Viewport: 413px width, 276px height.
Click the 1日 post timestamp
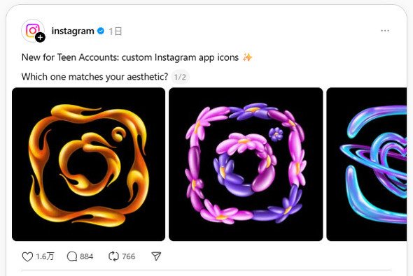coord(115,31)
